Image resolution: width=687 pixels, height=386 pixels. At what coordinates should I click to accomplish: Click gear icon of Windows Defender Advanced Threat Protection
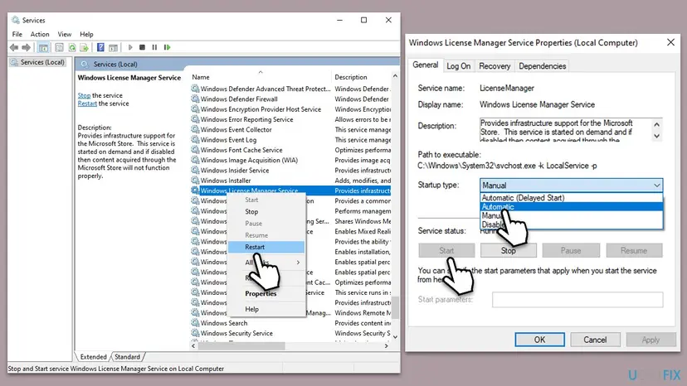click(x=195, y=89)
